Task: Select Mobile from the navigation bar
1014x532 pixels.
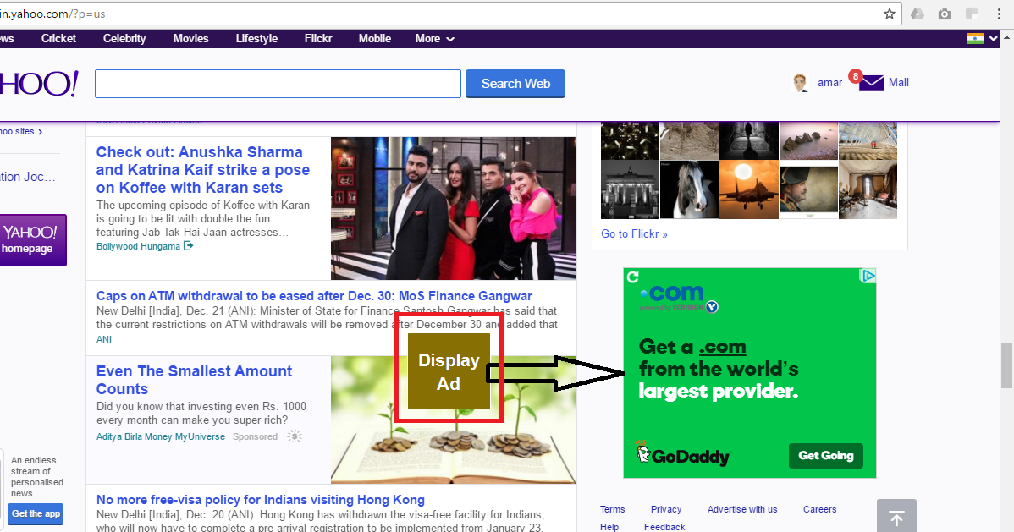Action: tap(374, 37)
